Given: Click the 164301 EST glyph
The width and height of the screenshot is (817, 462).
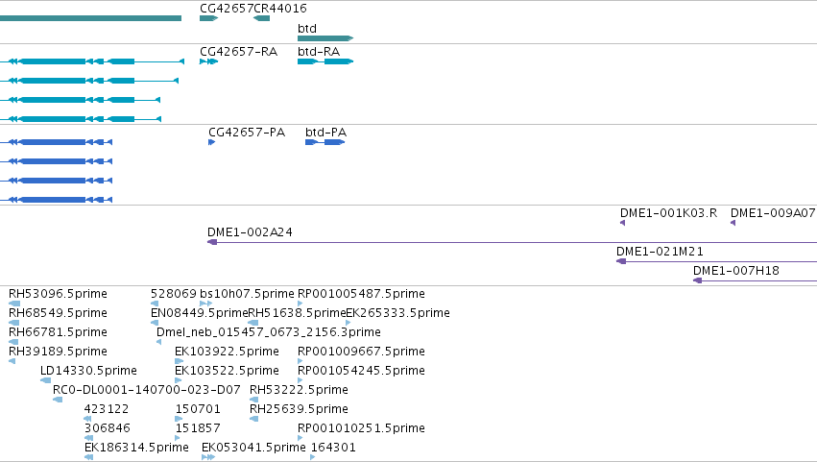Looking at the screenshot, I should click(x=313, y=457).
